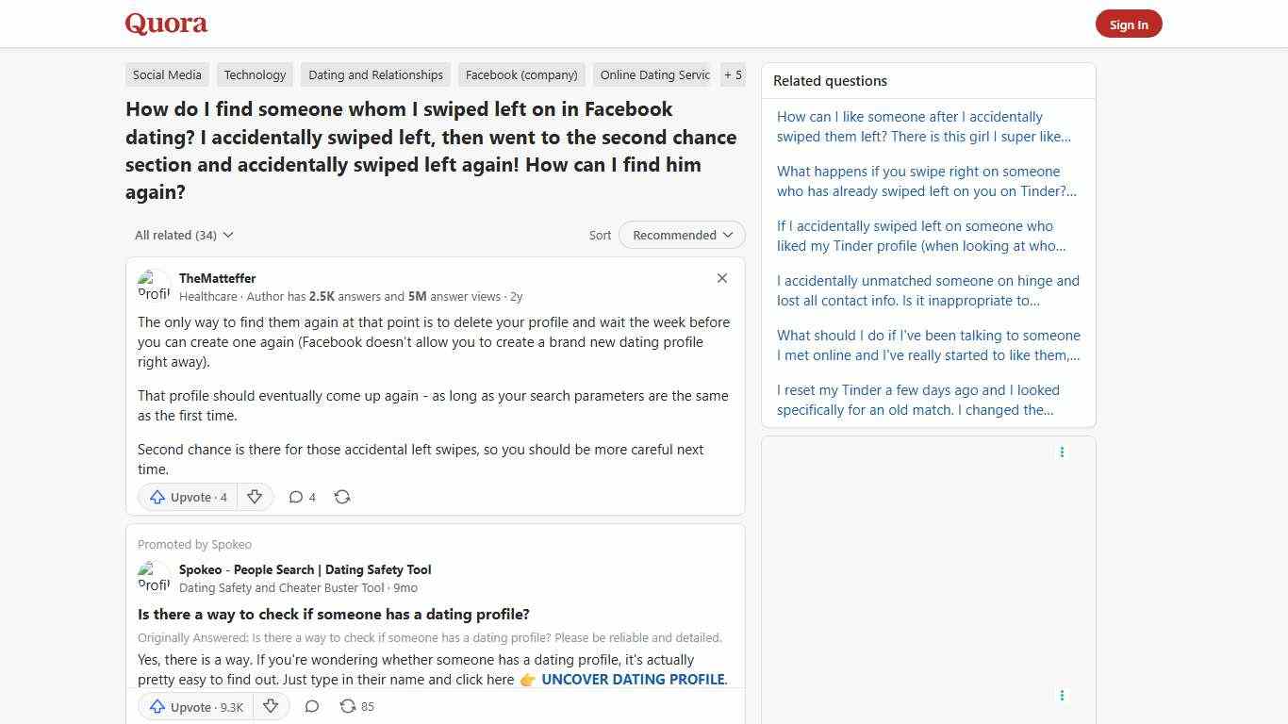1288x724 pixels.
Task: Upvote the Spokeo promoted answer
Action: pos(194,706)
